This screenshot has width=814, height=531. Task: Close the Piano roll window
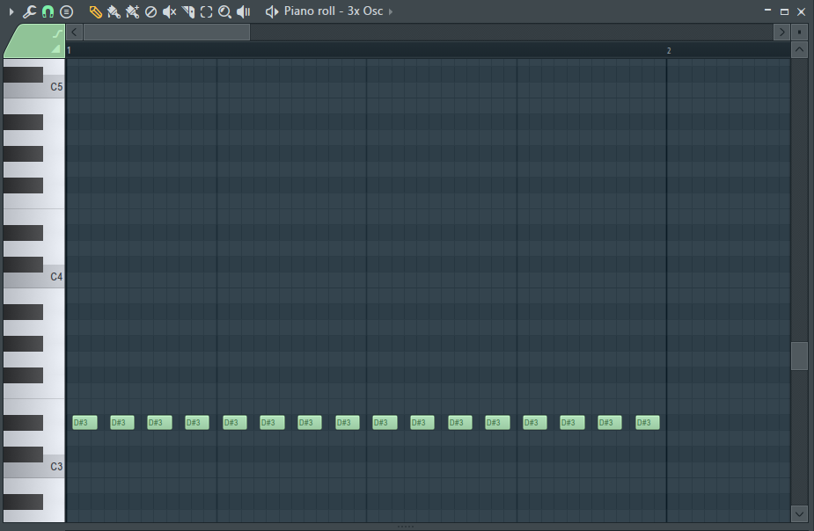pyautogui.click(x=801, y=11)
